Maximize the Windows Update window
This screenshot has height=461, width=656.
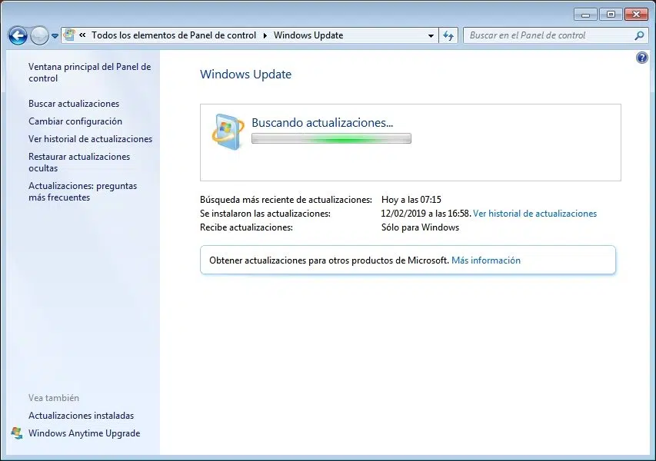[x=611, y=15]
